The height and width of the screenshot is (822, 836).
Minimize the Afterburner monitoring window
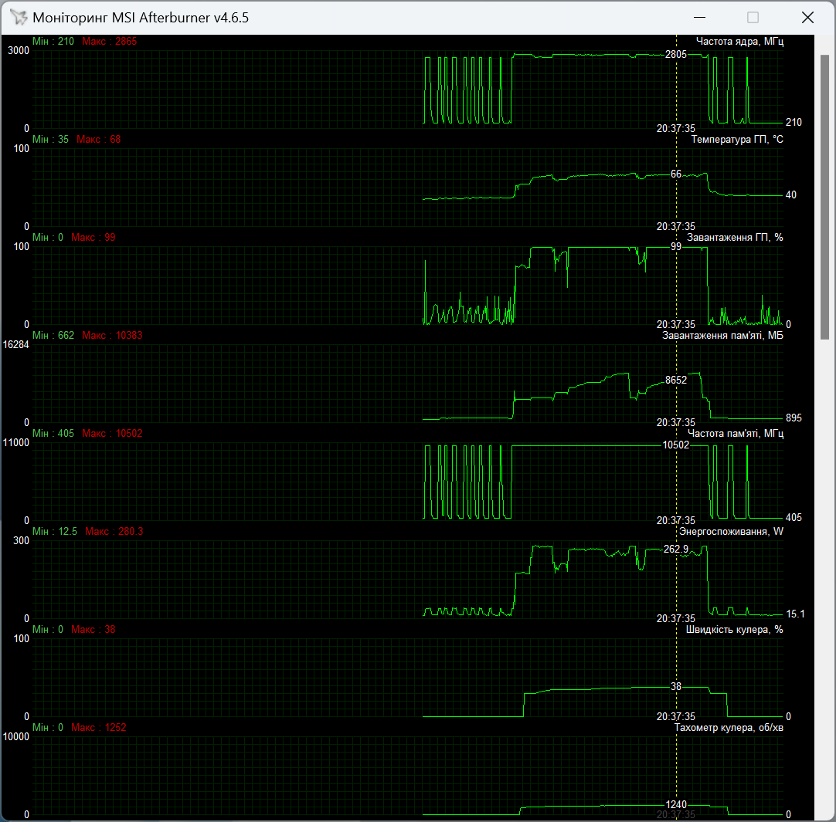pyautogui.click(x=699, y=18)
